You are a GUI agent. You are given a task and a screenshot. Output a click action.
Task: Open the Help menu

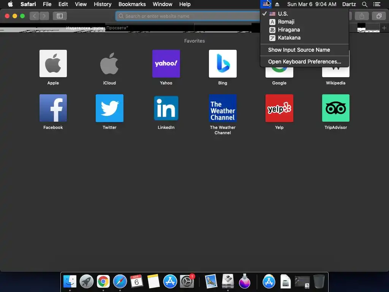(185, 4)
